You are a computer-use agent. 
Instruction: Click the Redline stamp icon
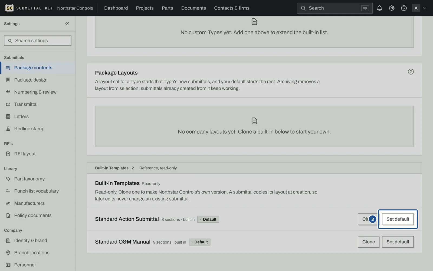tap(8, 129)
